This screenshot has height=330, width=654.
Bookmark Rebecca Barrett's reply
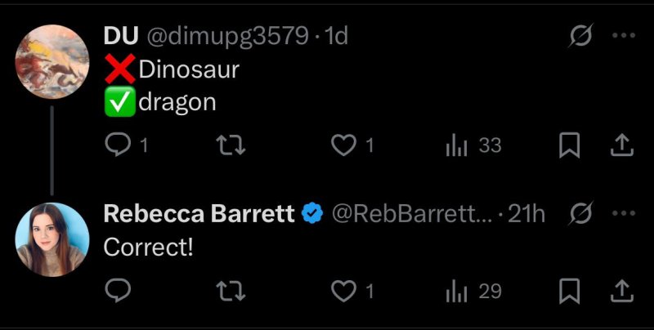point(569,291)
